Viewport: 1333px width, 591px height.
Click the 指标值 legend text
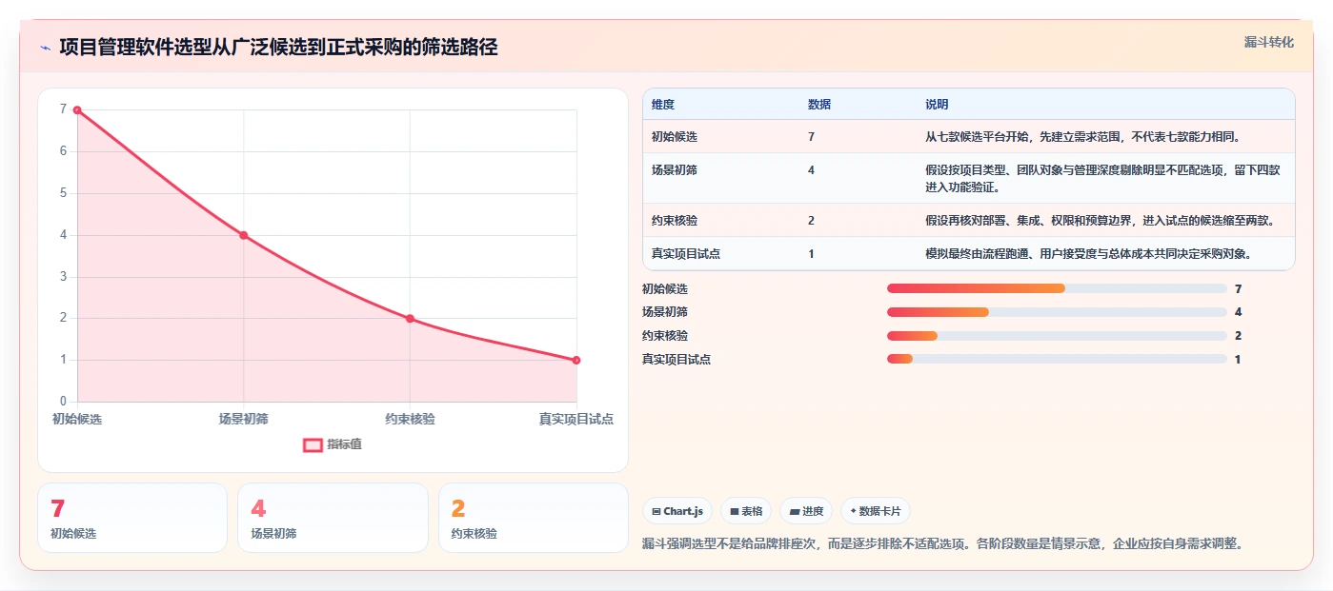click(344, 444)
